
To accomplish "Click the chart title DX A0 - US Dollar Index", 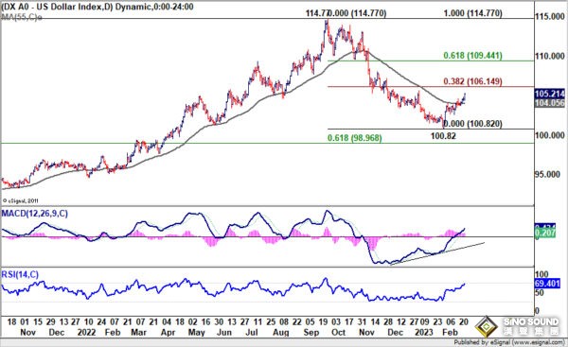I will coord(52,7).
